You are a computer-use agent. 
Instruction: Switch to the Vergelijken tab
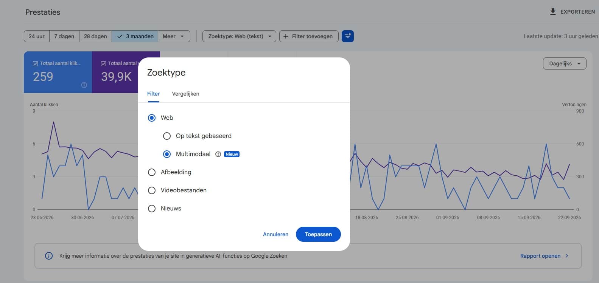185,94
